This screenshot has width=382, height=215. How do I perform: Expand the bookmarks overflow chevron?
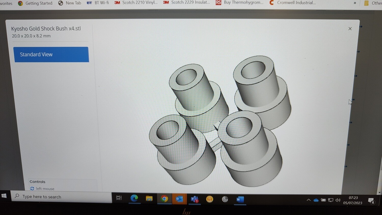pyautogui.click(x=355, y=3)
